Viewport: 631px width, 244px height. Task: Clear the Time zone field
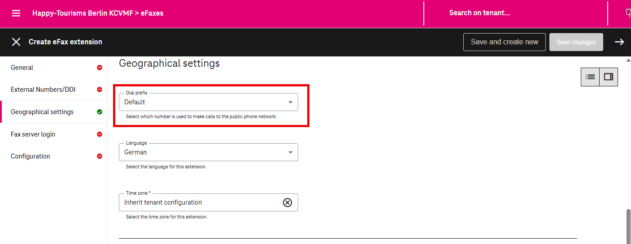click(x=287, y=202)
